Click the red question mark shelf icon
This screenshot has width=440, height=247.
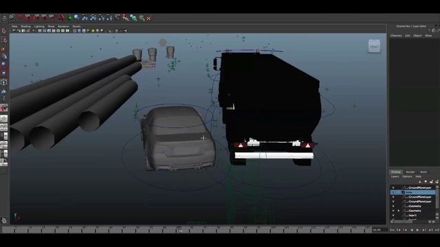tap(20, 18)
